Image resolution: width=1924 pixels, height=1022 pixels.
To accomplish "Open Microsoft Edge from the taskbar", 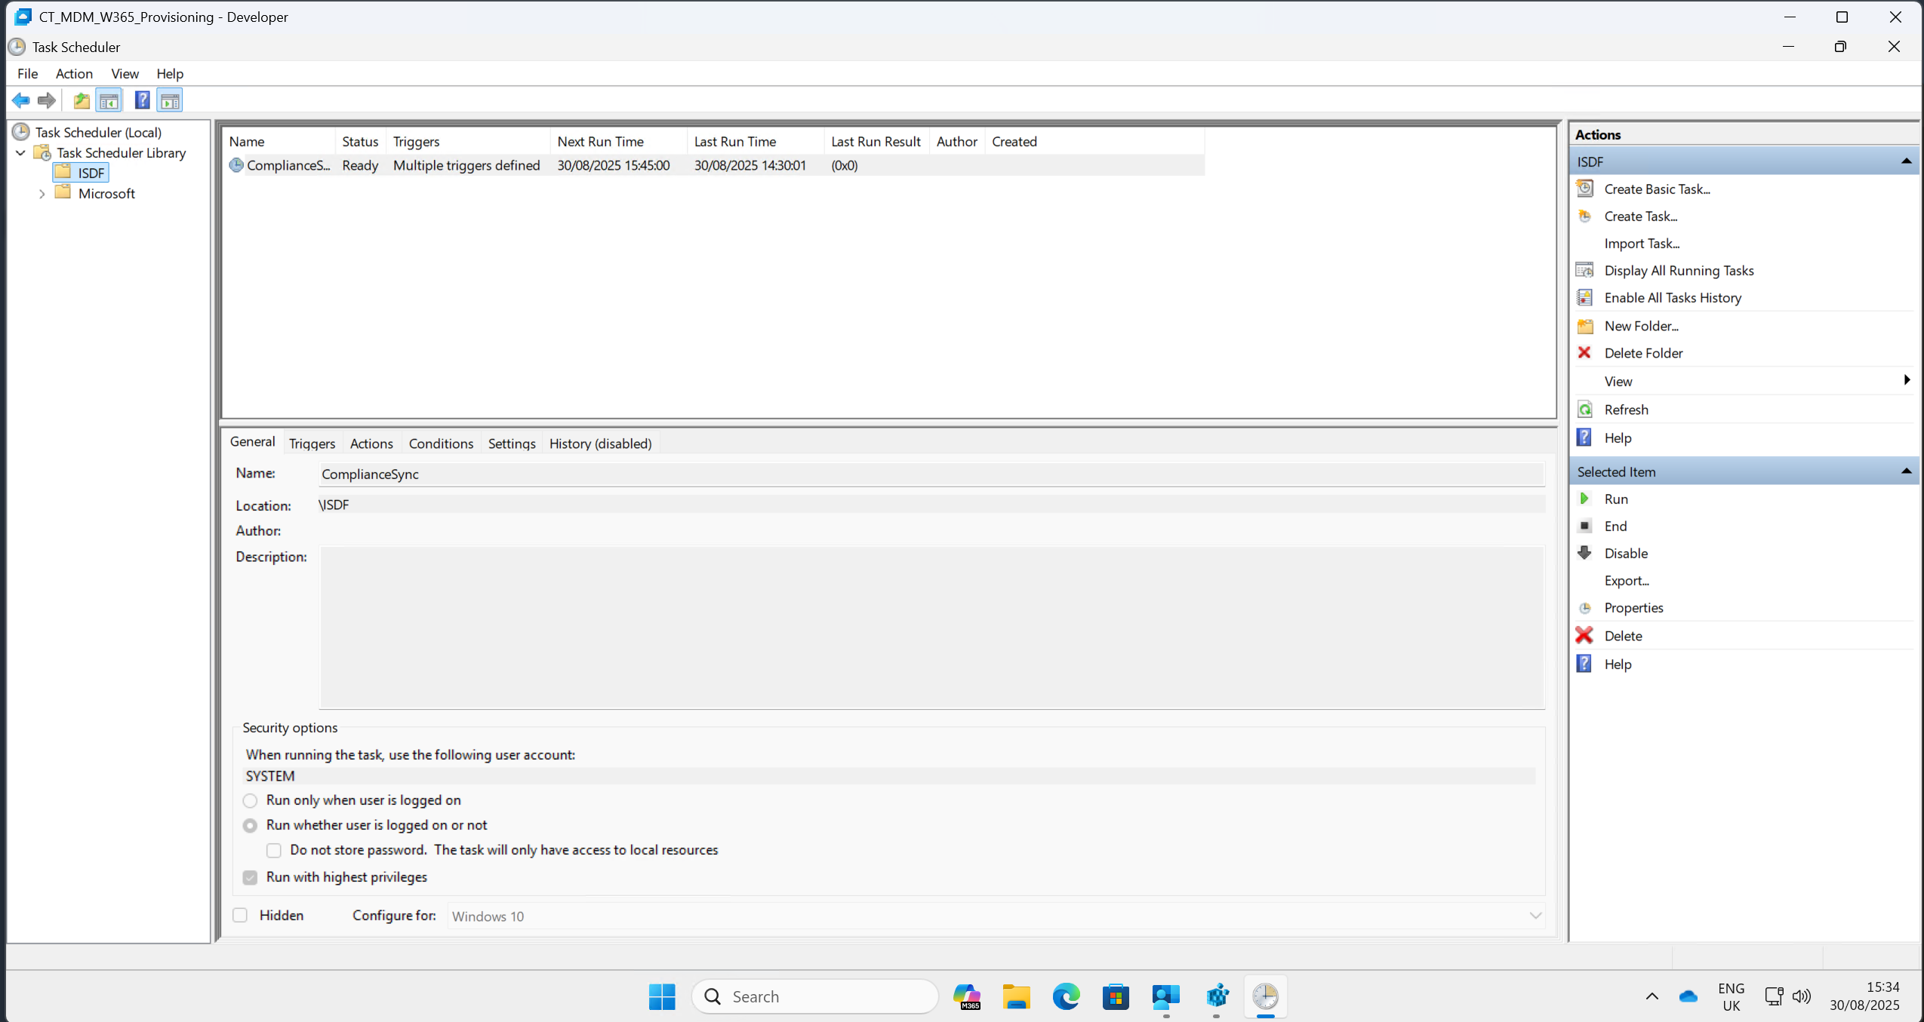I will 1066,996.
